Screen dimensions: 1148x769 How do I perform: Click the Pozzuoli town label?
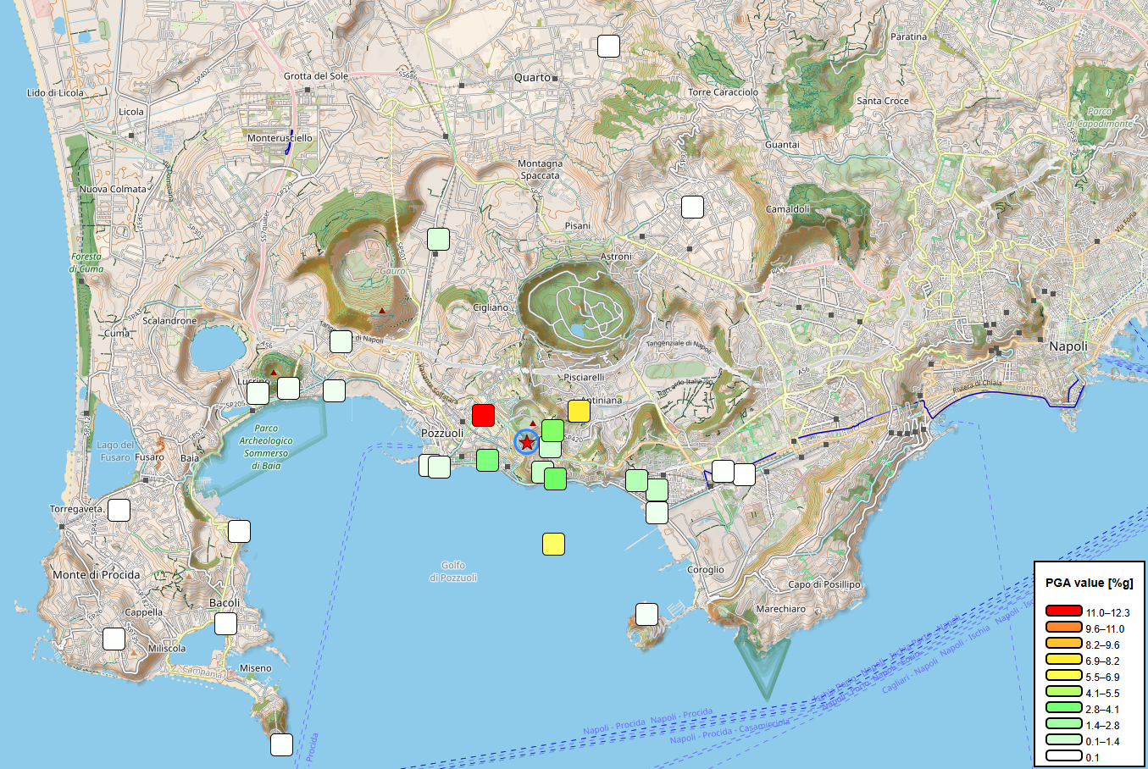[x=442, y=433]
